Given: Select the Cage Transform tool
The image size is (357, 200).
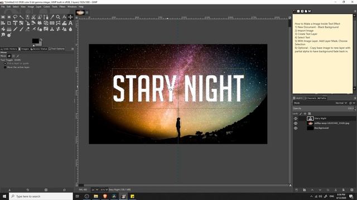Looking at the screenshot, I should 58,23.
